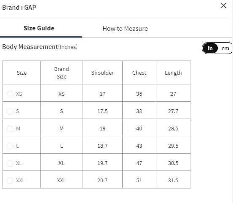Switch measurement units to cm
The height and width of the screenshot is (203, 233).
(x=225, y=49)
